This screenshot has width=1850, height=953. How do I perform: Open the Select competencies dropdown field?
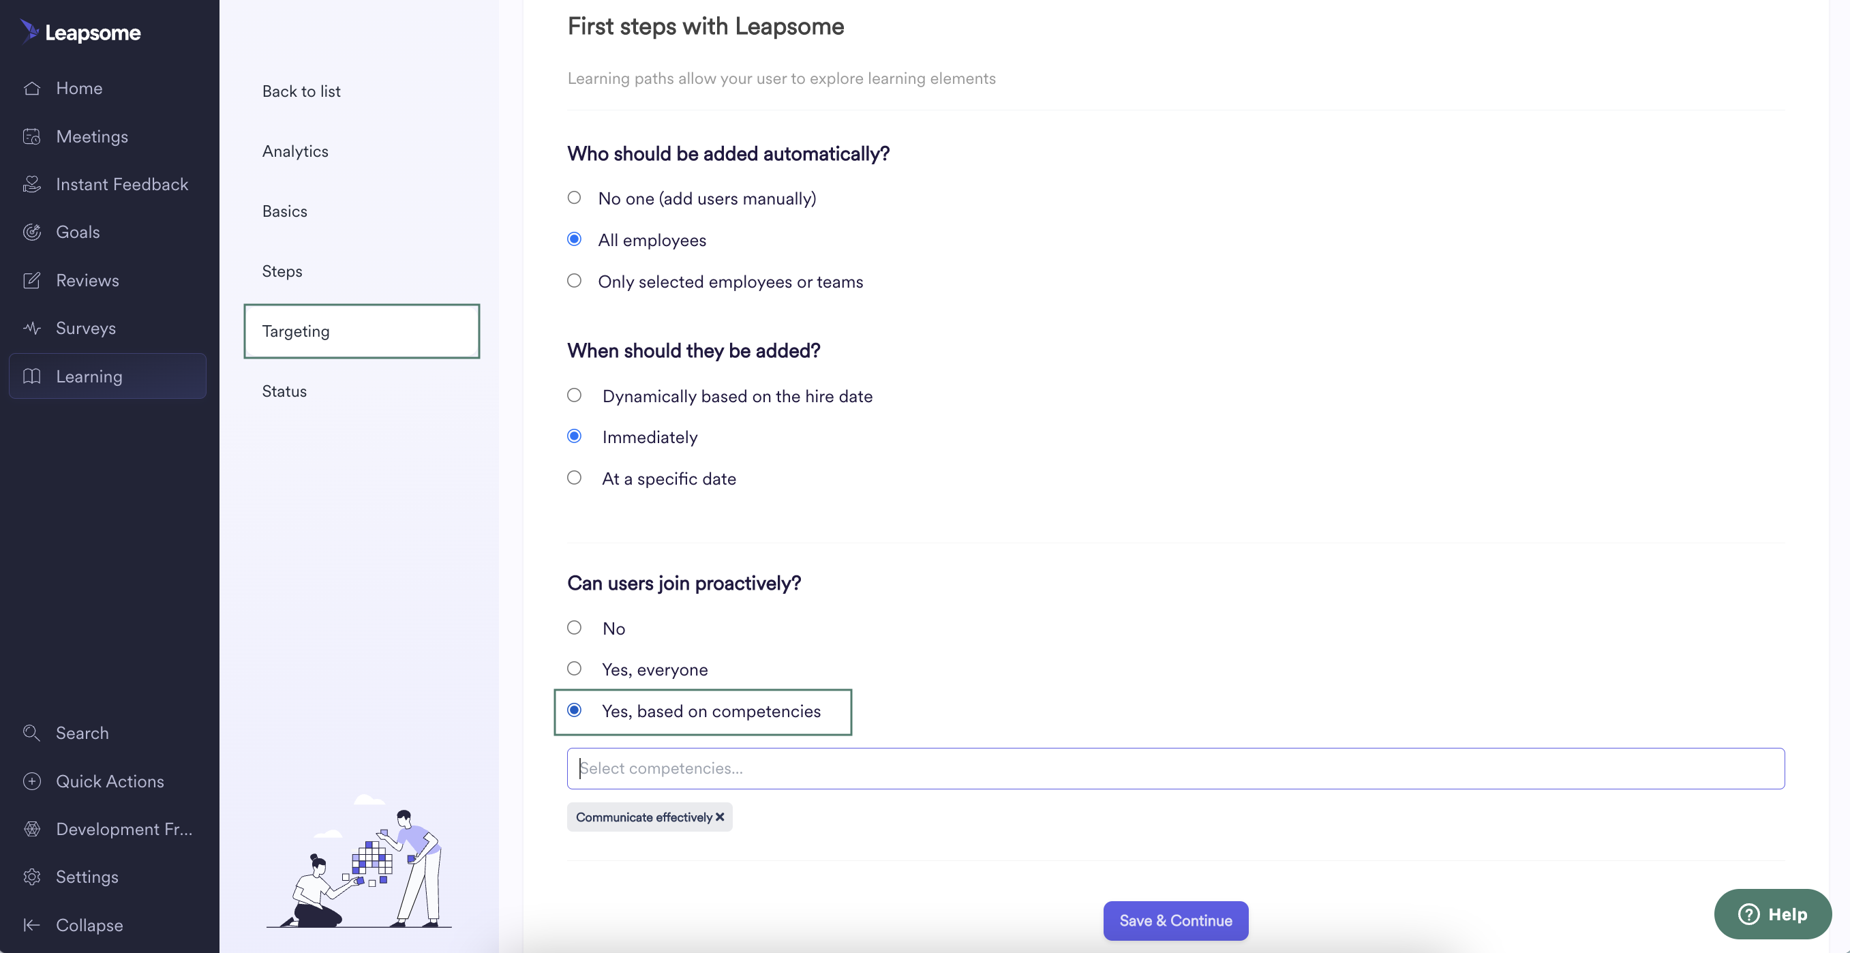point(1176,768)
